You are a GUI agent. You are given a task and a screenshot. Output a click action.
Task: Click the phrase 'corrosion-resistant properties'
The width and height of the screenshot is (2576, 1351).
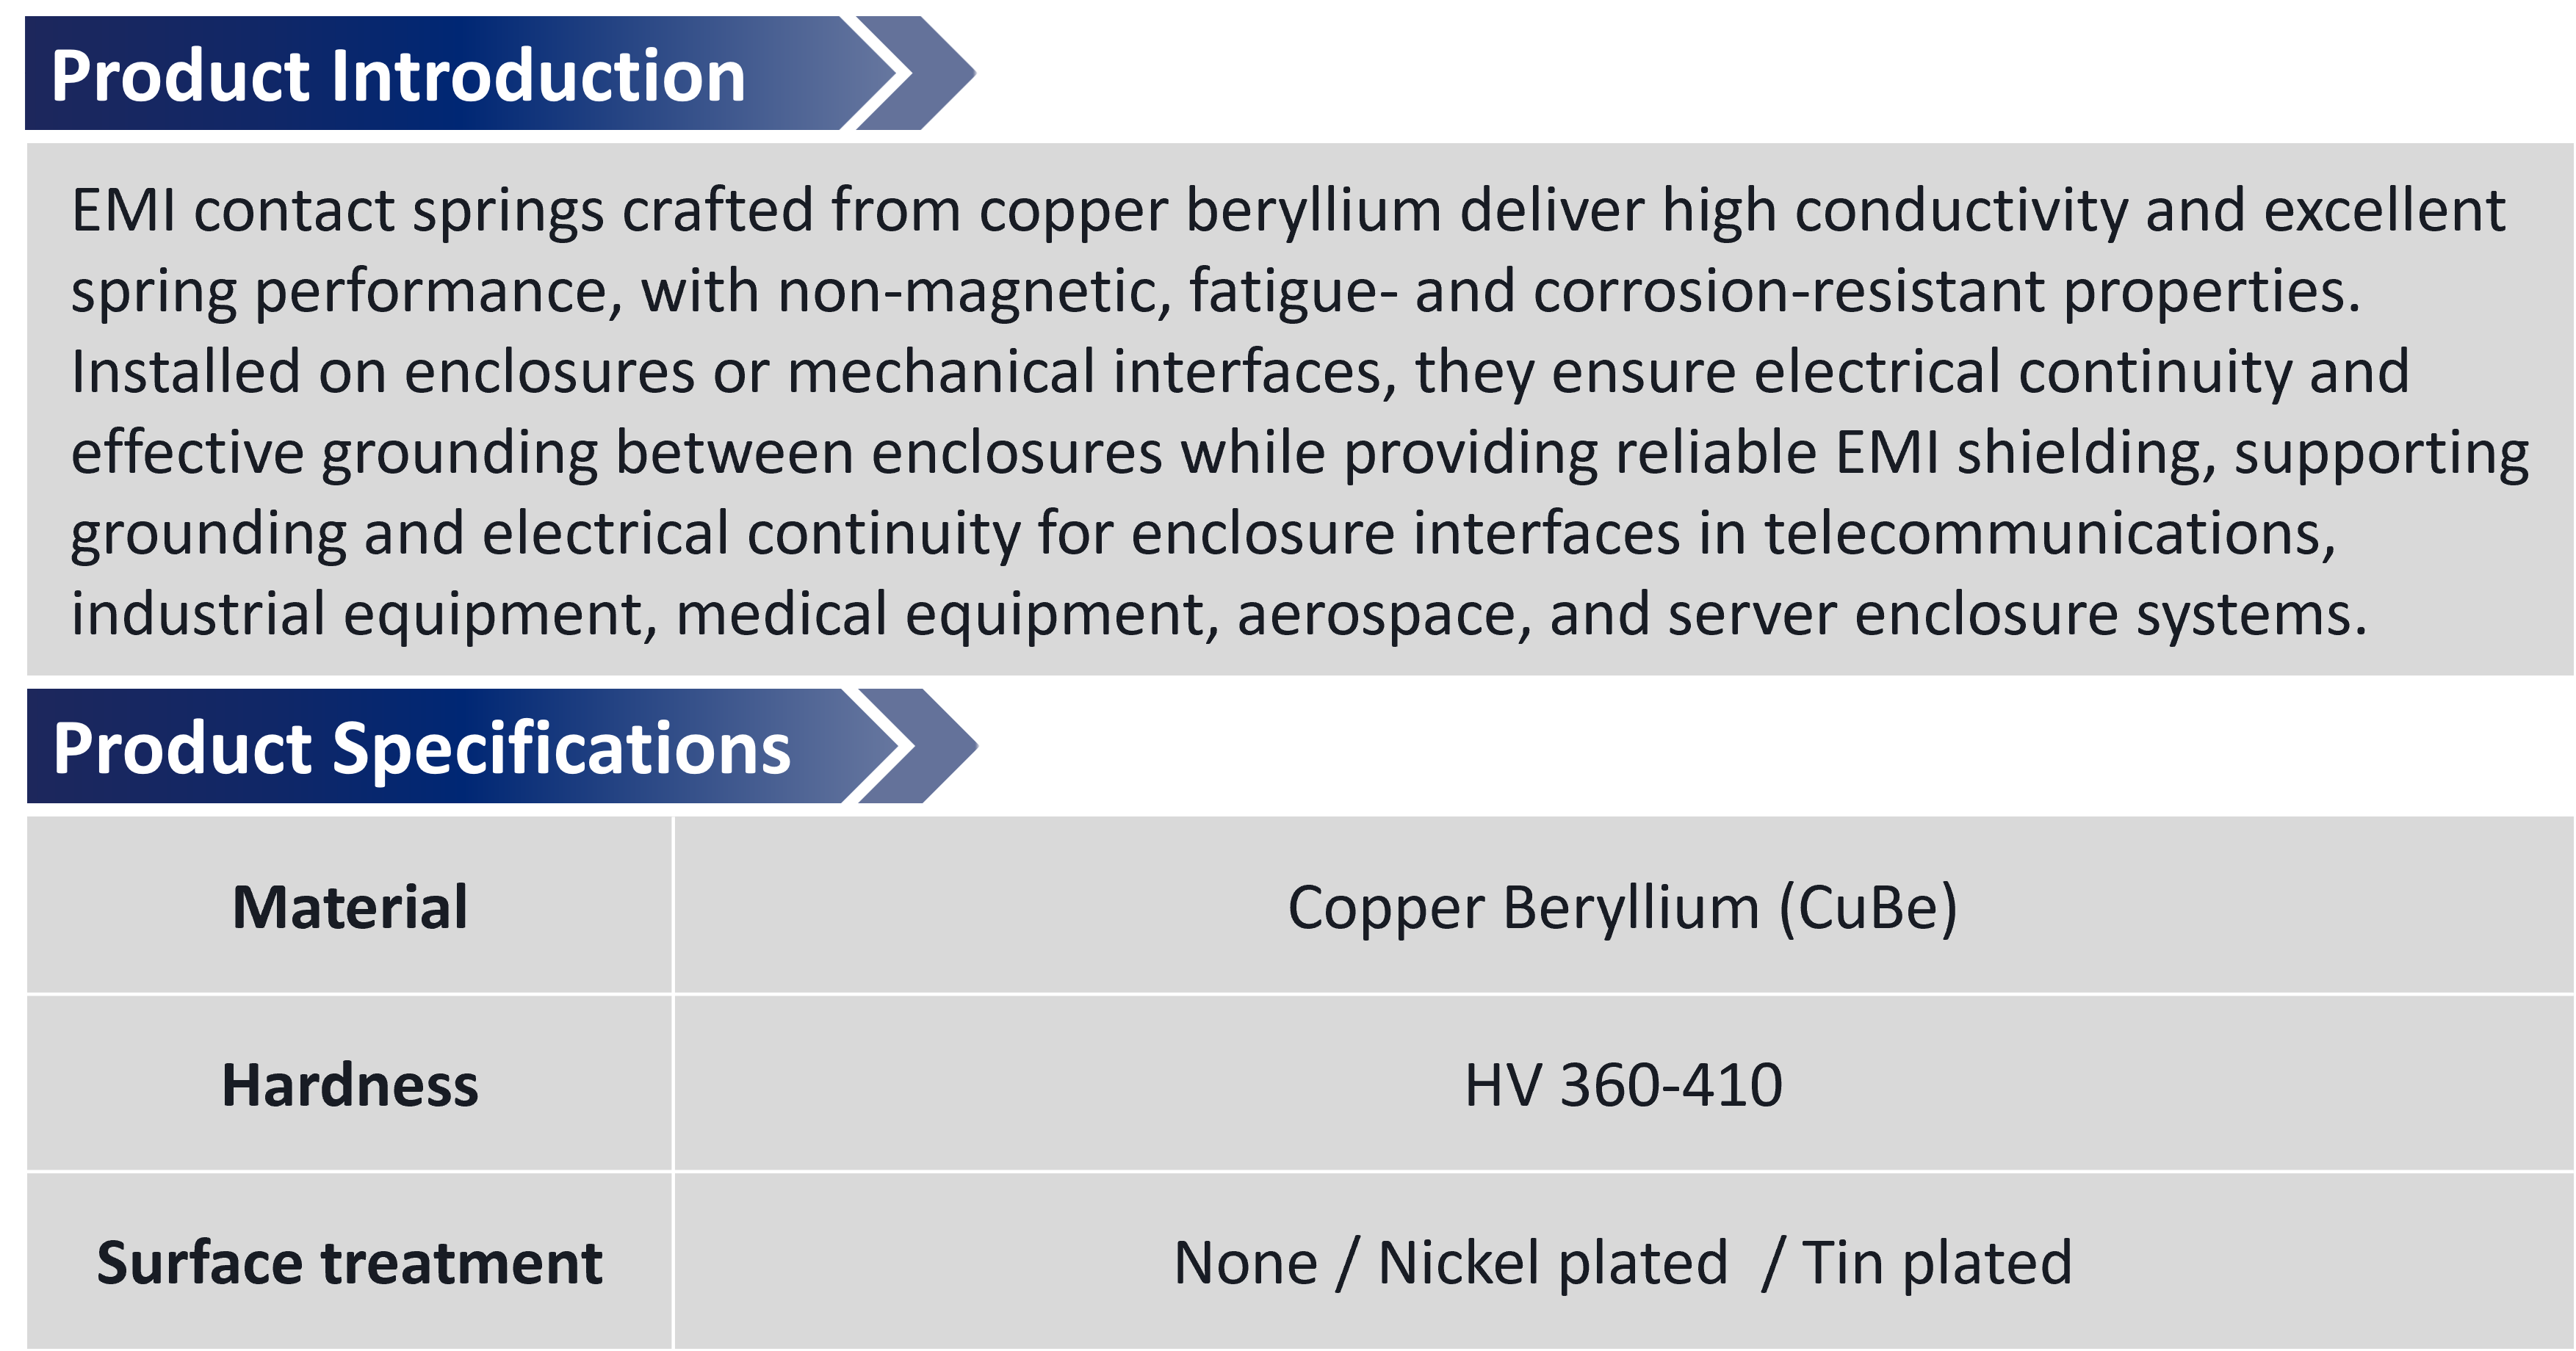(x=1946, y=291)
